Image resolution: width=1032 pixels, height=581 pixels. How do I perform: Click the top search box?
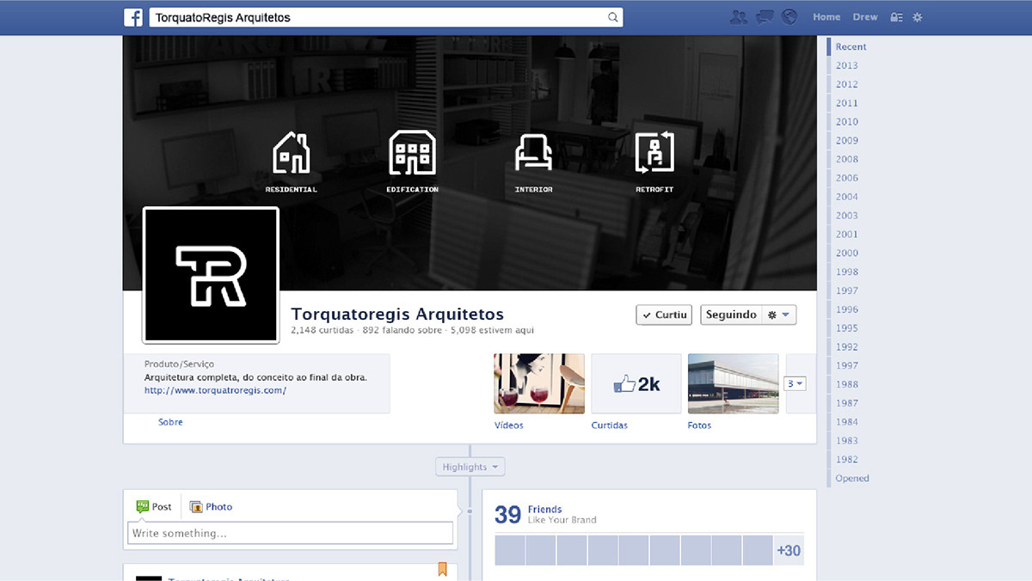(x=385, y=17)
